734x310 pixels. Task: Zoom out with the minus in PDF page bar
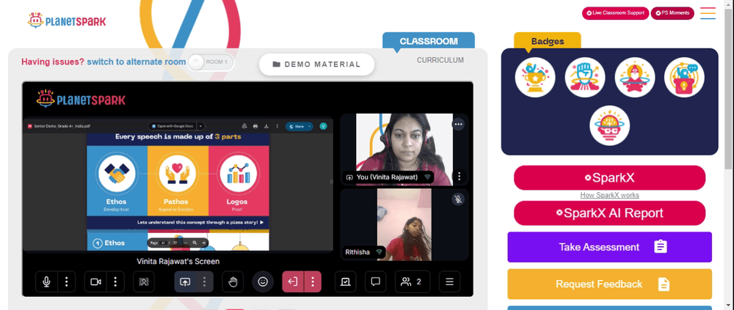[x=186, y=243]
